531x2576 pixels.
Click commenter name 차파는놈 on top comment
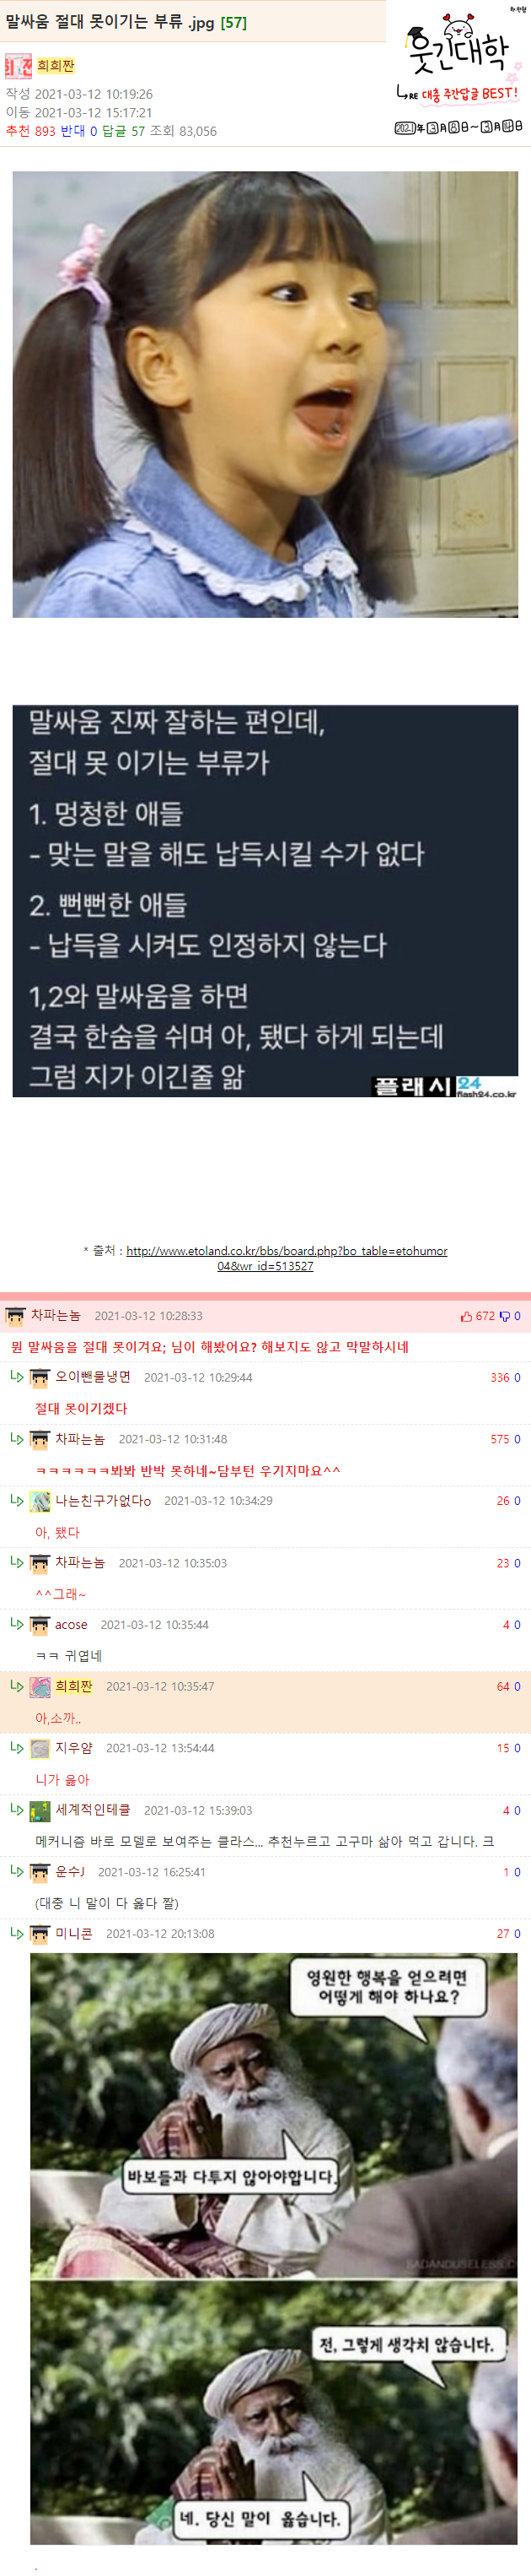tap(55, 1315)
